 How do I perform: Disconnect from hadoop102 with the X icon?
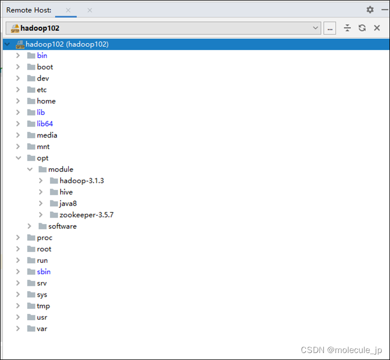click(377, 28)
